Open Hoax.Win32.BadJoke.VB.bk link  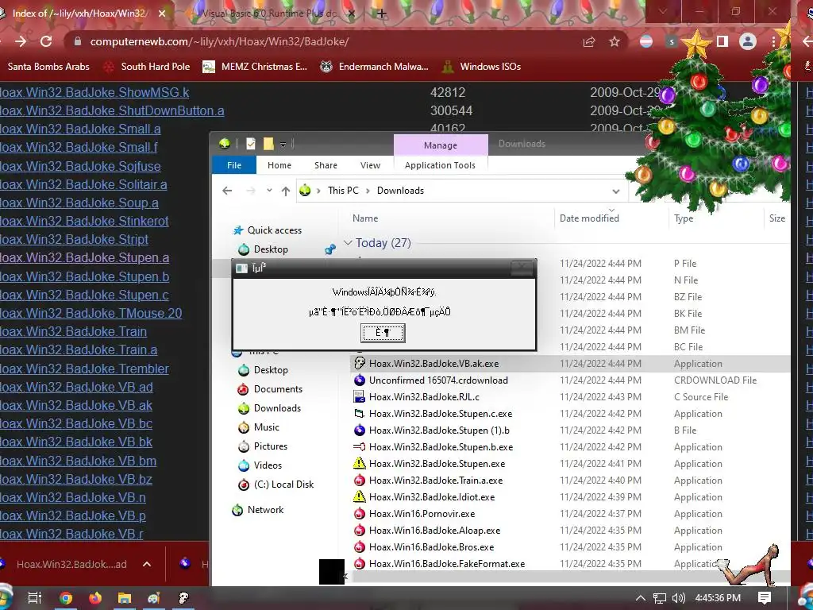pyautogui.click(x=76, y=442)
